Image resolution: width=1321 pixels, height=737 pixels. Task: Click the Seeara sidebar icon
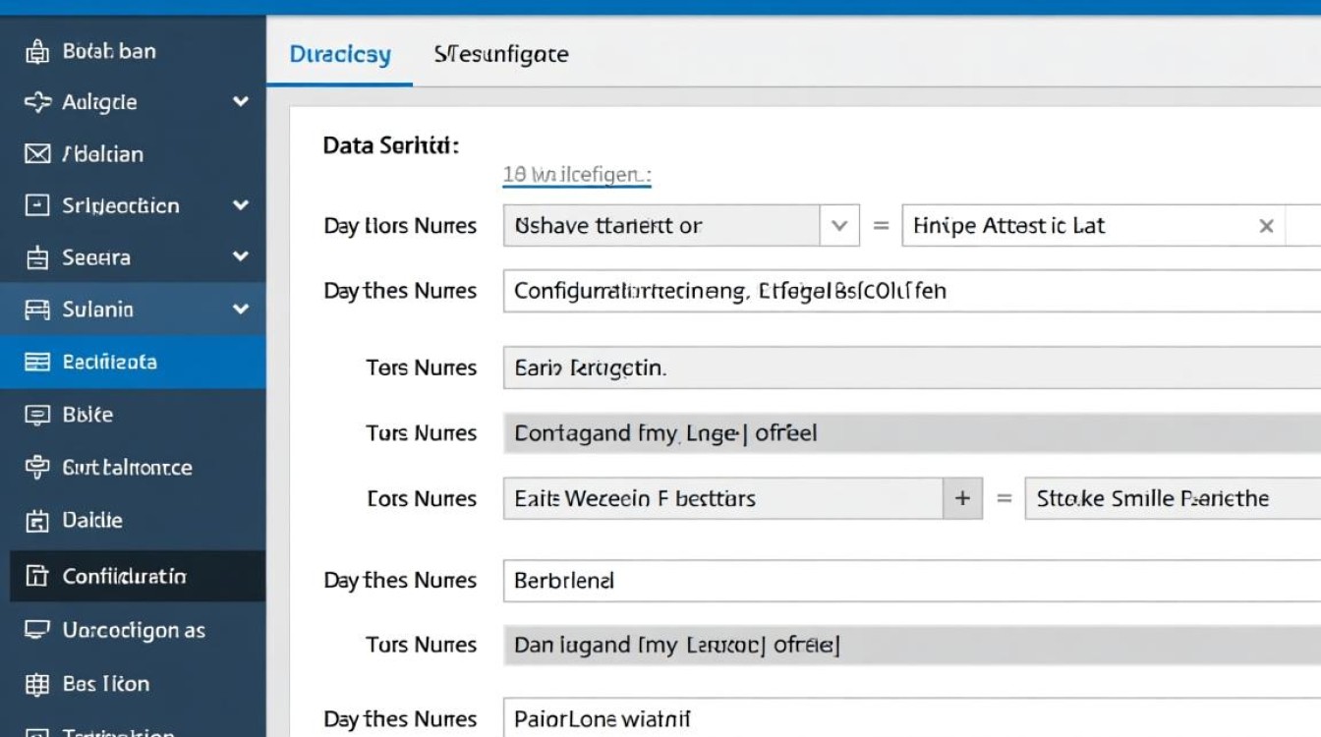click(36, 257)
